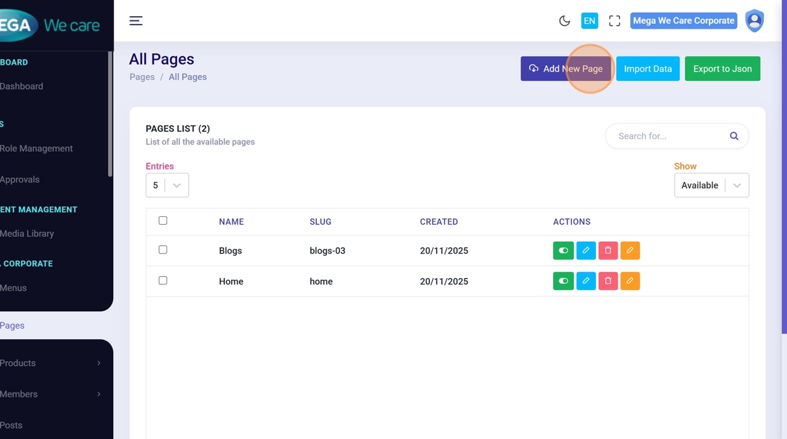Open Media Library in sidebar
787x439 pixels.
coord(27,234)
